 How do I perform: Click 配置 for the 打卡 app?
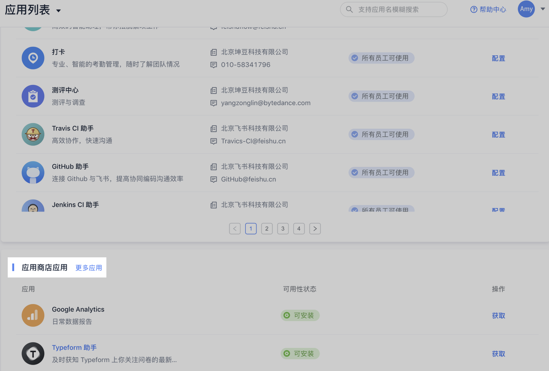click(x=498, y=58)
